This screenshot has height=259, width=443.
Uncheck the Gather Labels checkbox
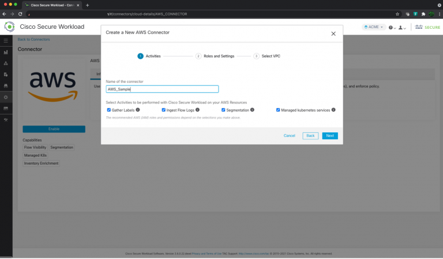pos(109,109)
